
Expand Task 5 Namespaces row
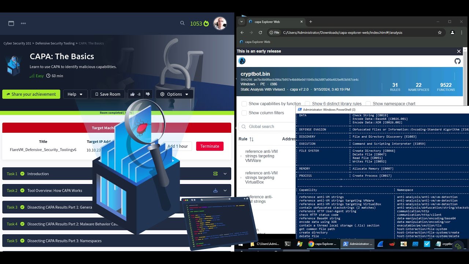coord(117,241)
